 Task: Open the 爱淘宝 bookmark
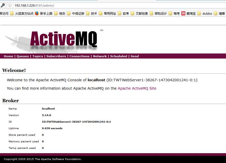click(x=189, y=14)
